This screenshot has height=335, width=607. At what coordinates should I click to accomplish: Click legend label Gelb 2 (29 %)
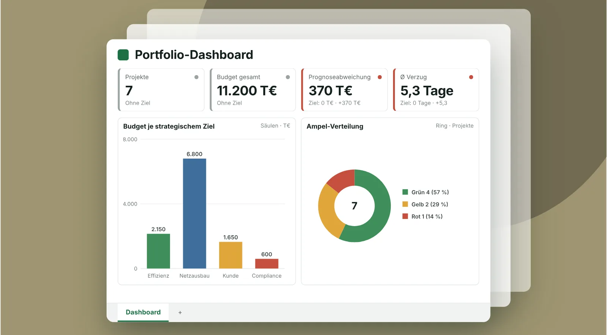click(x=430, y=204)
